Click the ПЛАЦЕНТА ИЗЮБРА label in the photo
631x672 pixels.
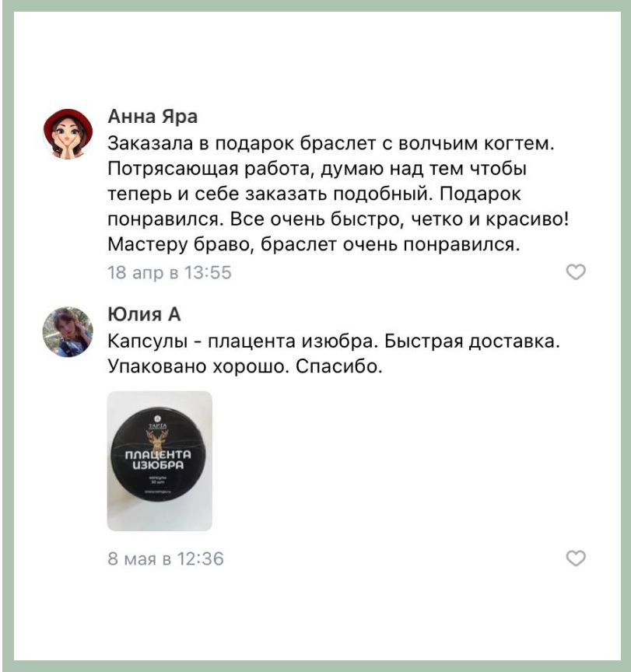[x=158, y=460]
